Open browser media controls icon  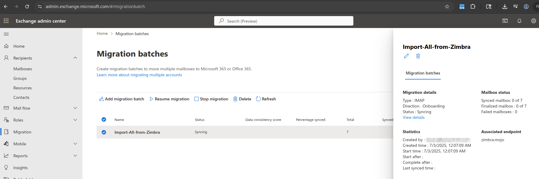click(x=516, y=7)
